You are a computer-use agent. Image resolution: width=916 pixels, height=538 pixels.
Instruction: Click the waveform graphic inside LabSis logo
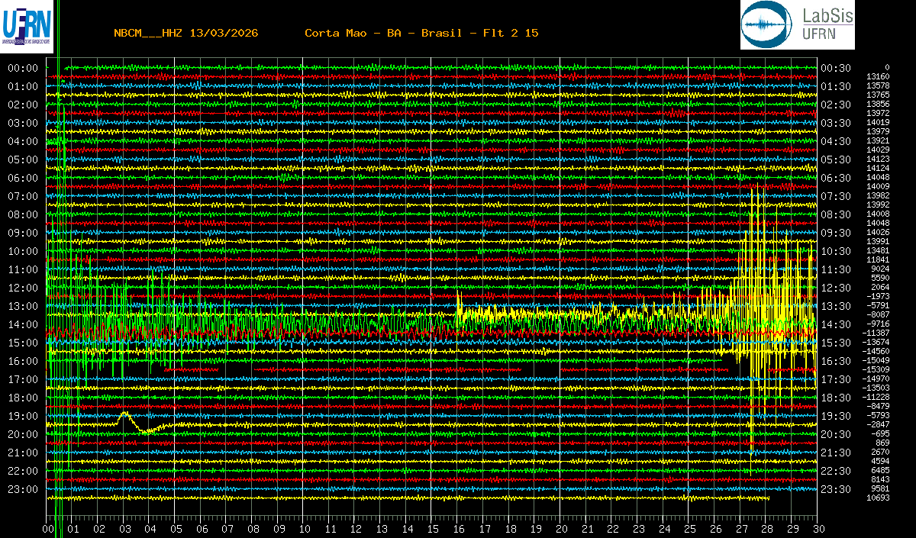point(769,25)
